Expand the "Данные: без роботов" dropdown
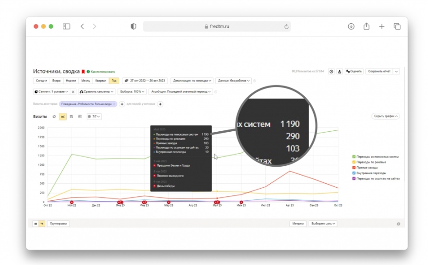Image resolution: width=428 pixels, height=265 pixels. pos(234,81)
